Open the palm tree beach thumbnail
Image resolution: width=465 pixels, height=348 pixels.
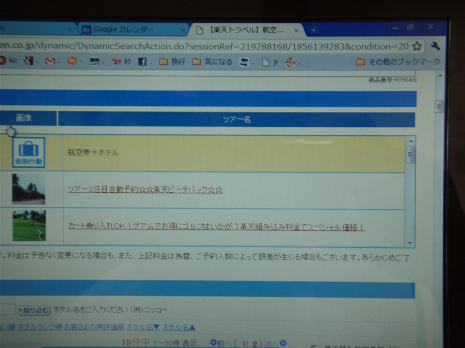[x=29, y=189]
